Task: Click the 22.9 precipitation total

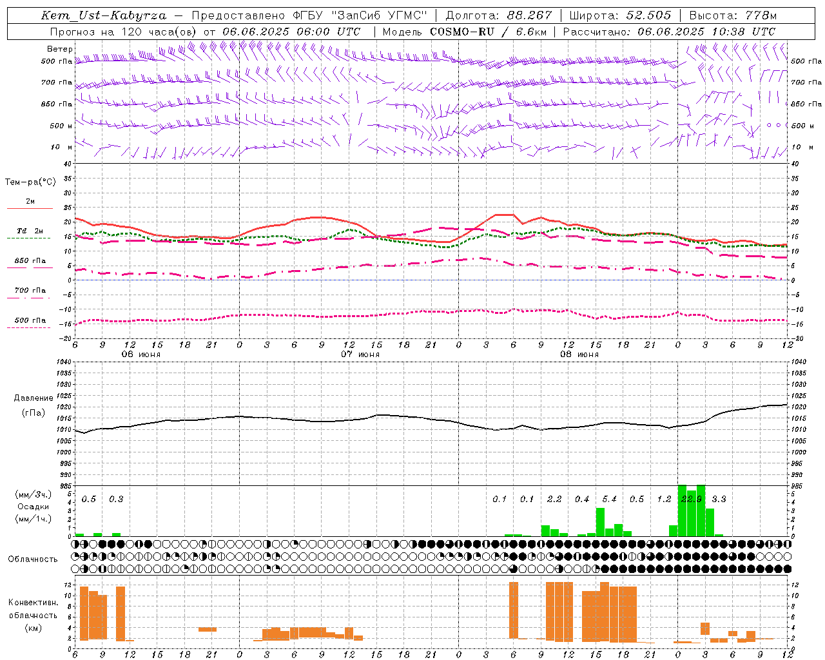Action: (x=692, y=500)
